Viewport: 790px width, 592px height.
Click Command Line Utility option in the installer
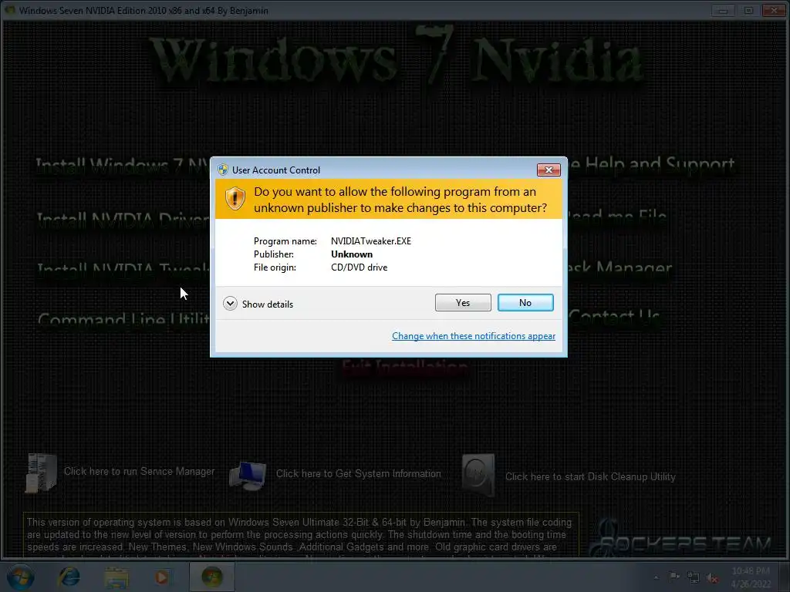124,319
